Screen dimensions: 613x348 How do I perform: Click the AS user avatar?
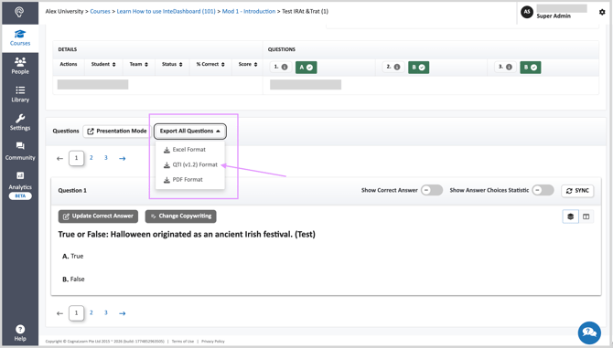coord(527,12)
